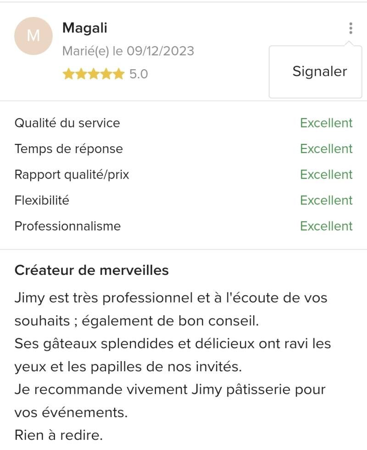
Task: Click the five-star rating icons
Action: 93,74
